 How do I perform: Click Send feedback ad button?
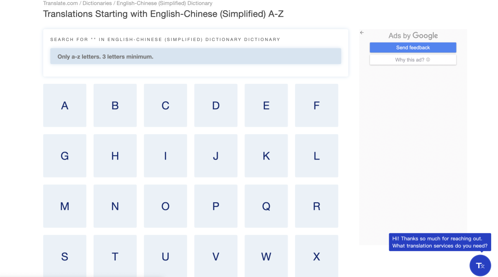(413, 47)
